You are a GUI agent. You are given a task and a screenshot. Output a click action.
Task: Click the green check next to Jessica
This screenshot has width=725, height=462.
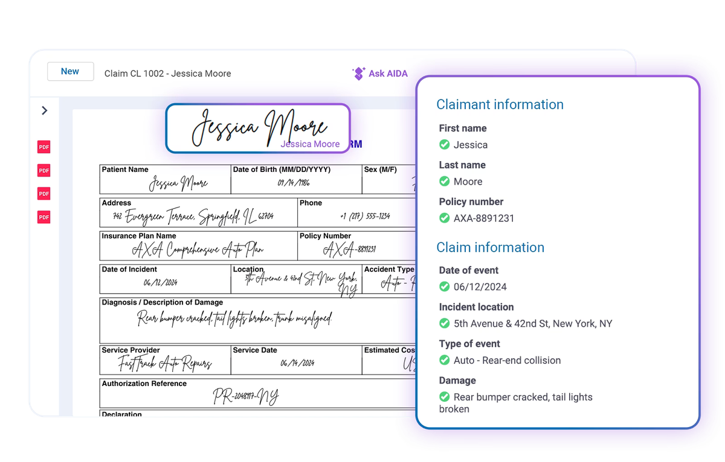pos(444,145)
